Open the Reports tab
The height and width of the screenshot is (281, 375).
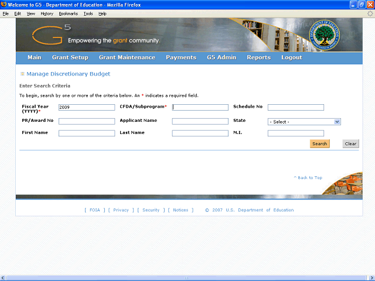(259, 57)
